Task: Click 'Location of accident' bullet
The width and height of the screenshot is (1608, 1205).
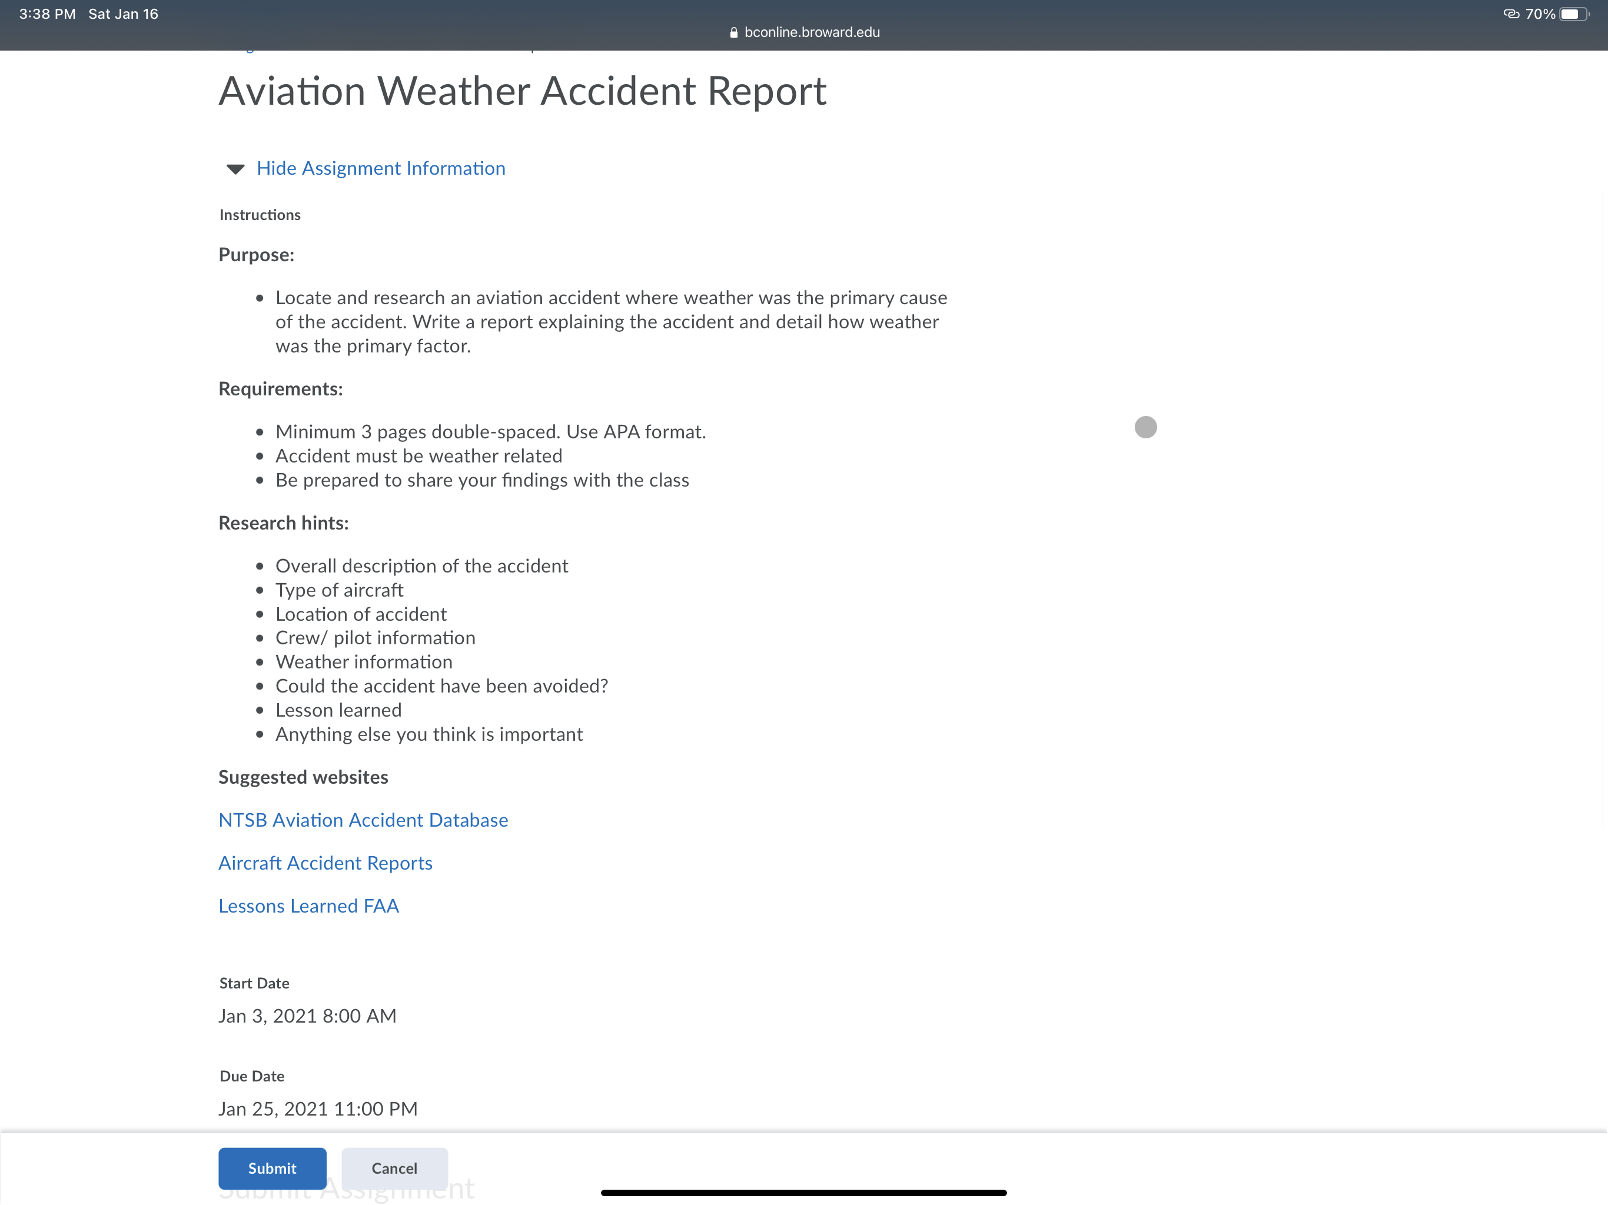Action: pos(361,614)
